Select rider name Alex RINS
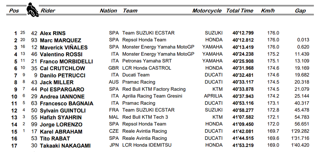The height and width of the screenshot is (152, 321). 53,33
